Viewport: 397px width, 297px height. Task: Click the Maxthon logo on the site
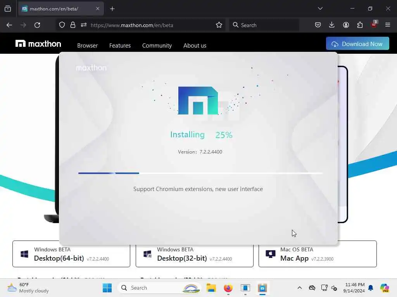click(x=38, y=44)
